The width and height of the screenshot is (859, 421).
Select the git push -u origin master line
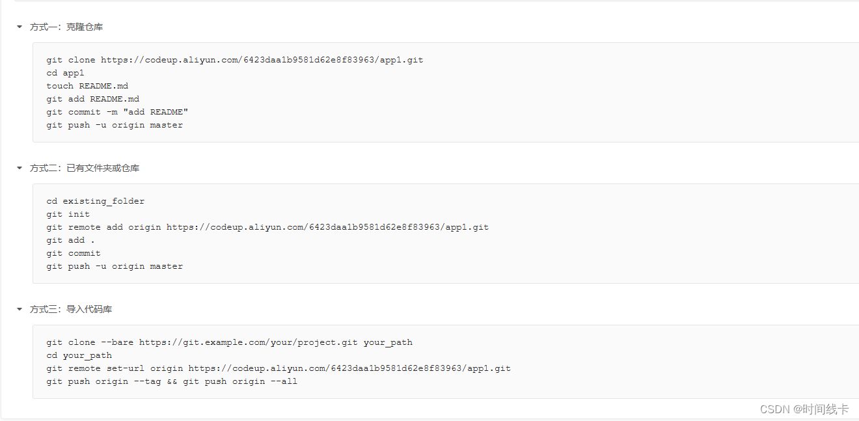[115, 124]
